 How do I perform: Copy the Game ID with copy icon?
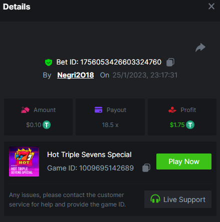tap(146, 167)
